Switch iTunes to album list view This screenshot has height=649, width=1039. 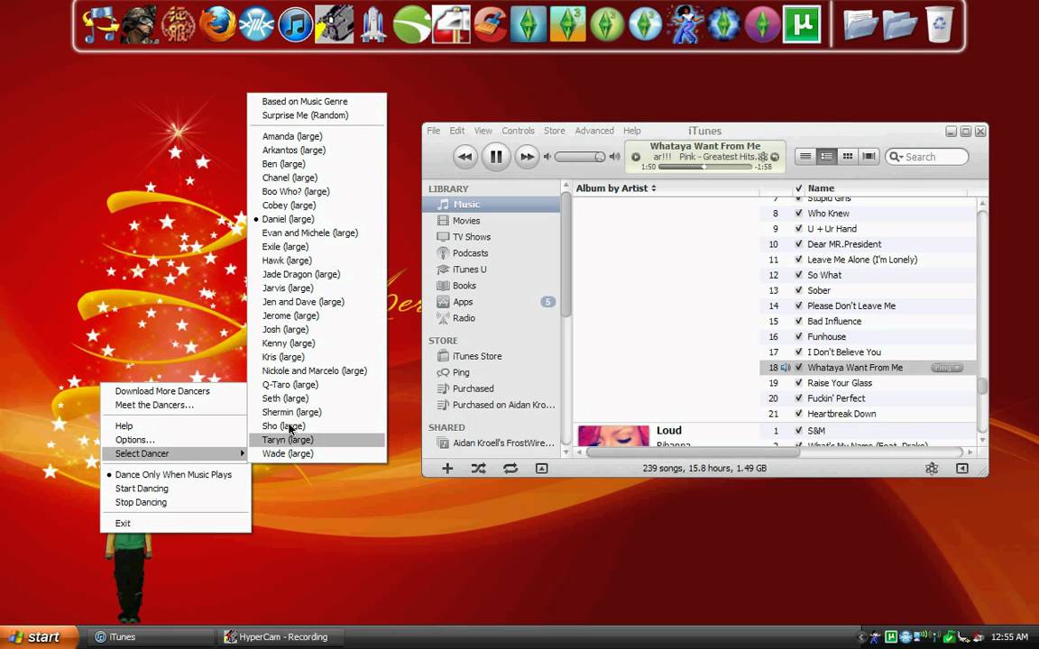[x=826, y=156]
